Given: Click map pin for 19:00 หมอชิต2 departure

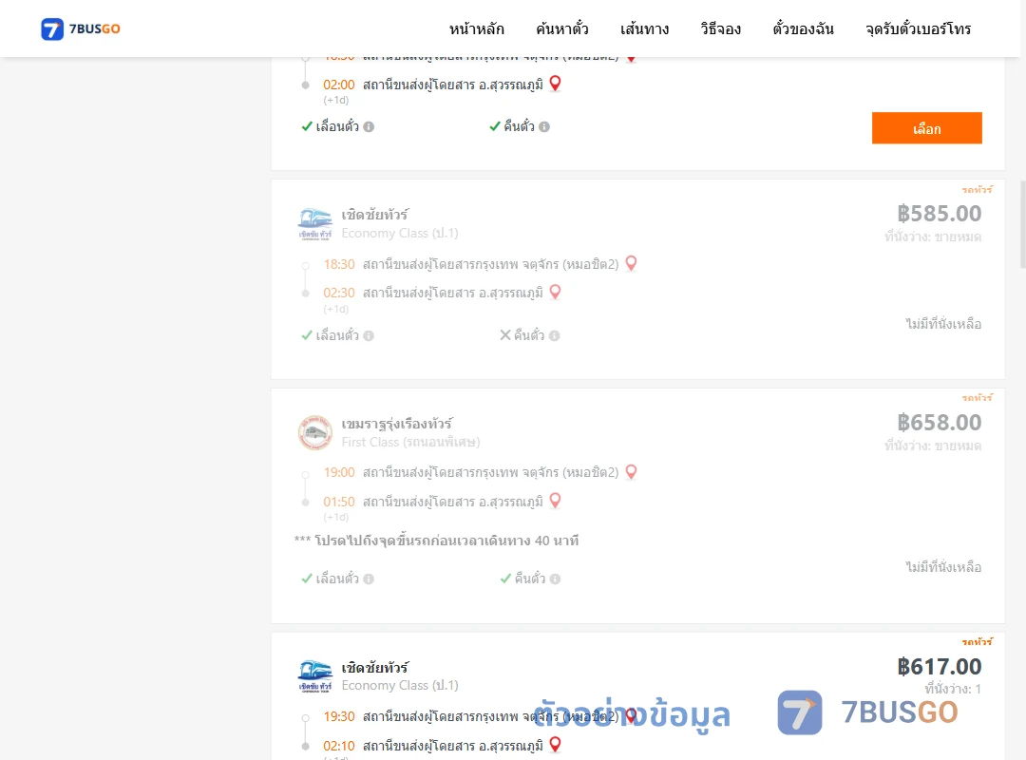Looking at the screenshot, I should coord(631,472).
